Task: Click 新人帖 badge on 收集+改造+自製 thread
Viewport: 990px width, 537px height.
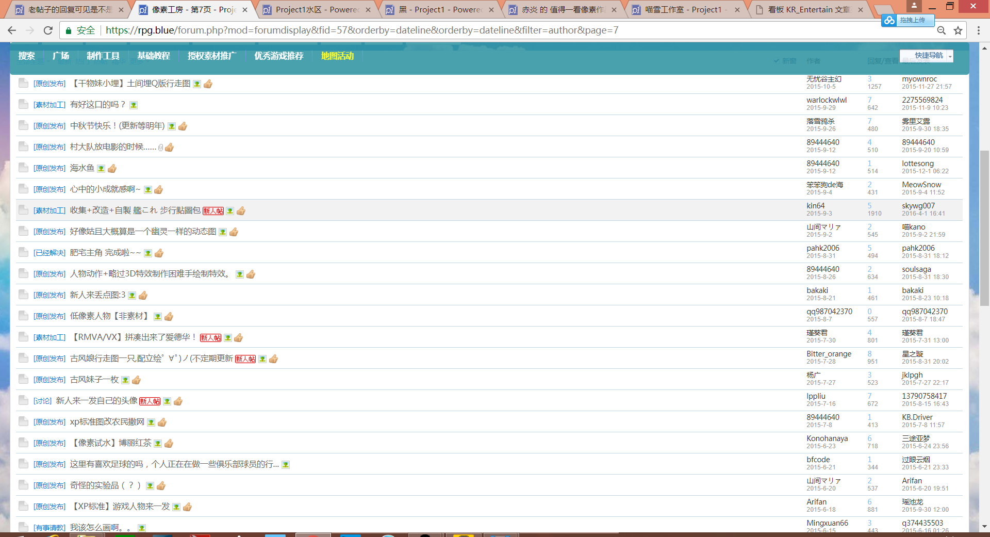Action: pyautogui.click(x=213, y=211)
